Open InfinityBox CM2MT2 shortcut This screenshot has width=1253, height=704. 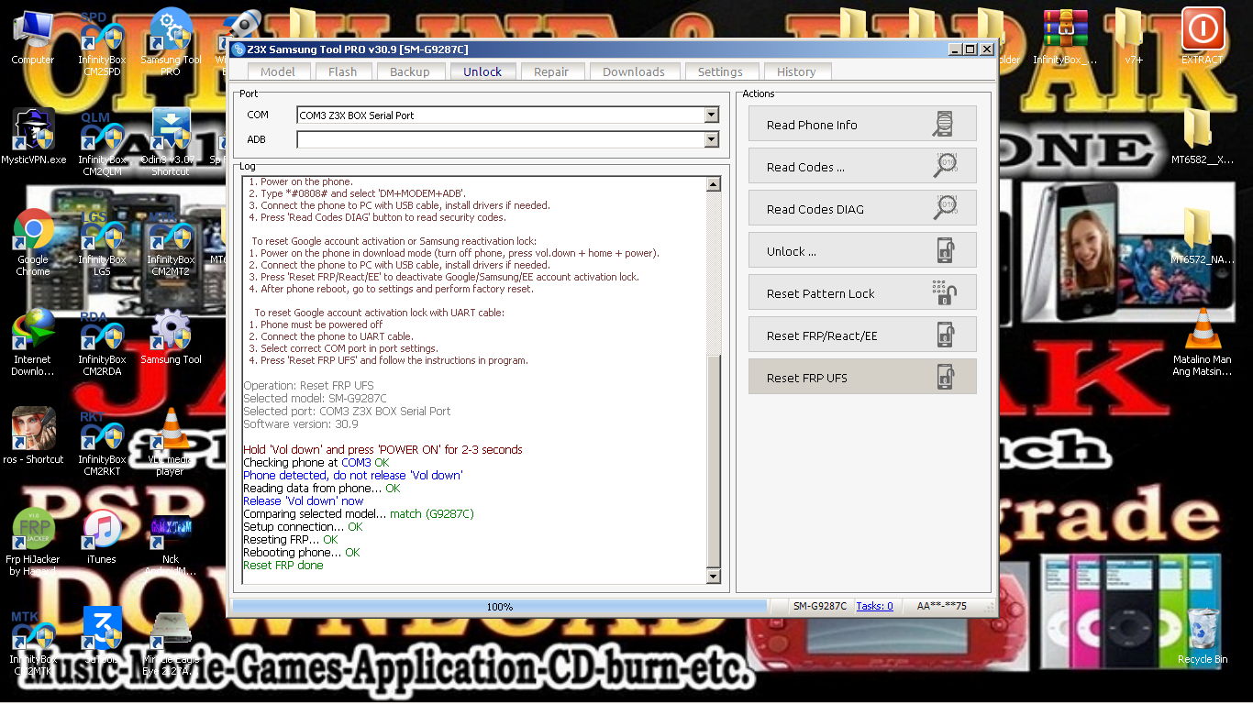tap(171, 243)
